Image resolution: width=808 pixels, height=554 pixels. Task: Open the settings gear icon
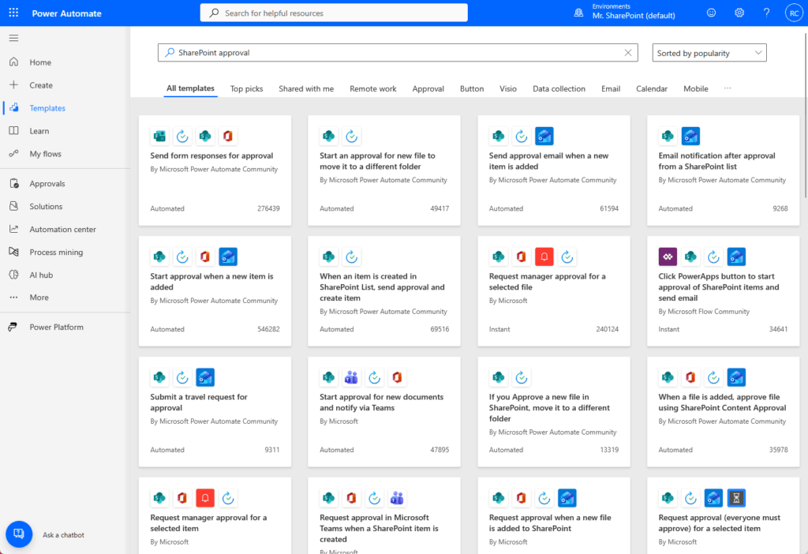[x=739, y=13]
